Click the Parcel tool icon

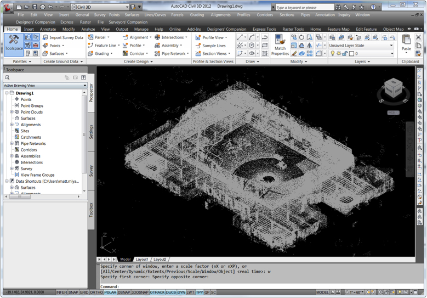pyautogui.click(x=90, y=37)
